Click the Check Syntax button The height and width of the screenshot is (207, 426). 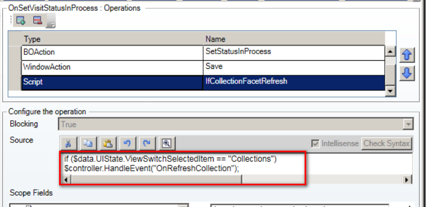coord(386,143)
